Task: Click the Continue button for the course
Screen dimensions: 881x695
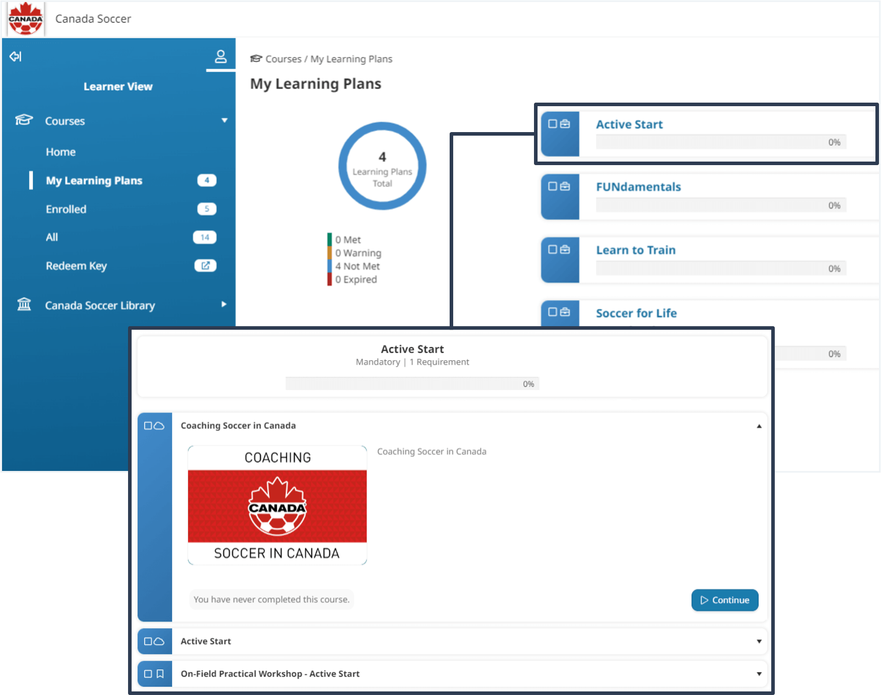Action: pos(725,600)
